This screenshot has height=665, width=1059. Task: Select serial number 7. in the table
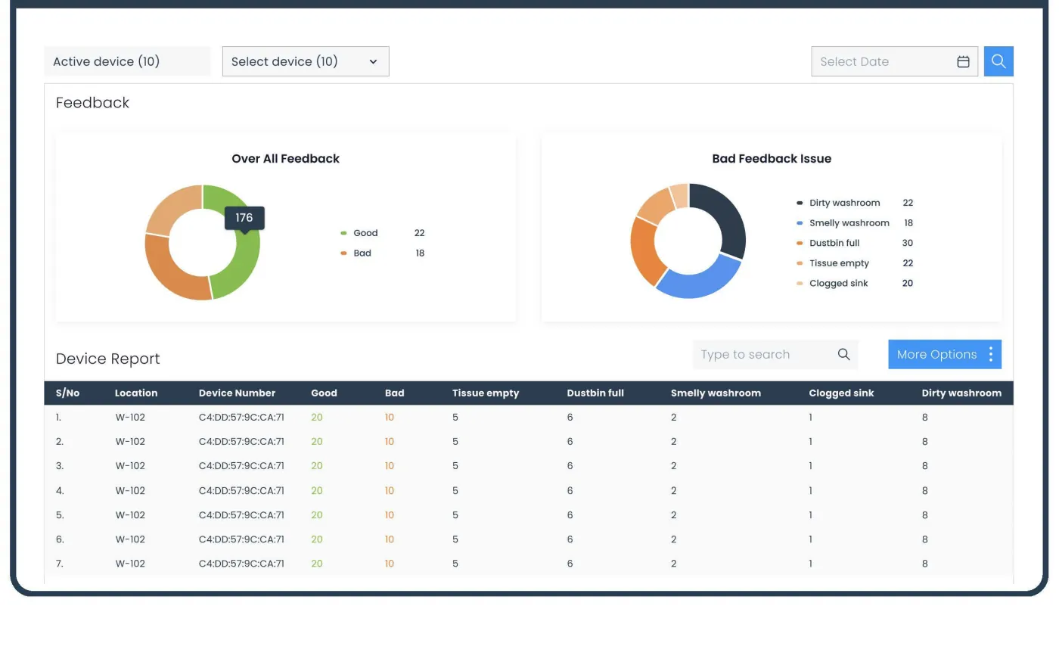point(60,563)
